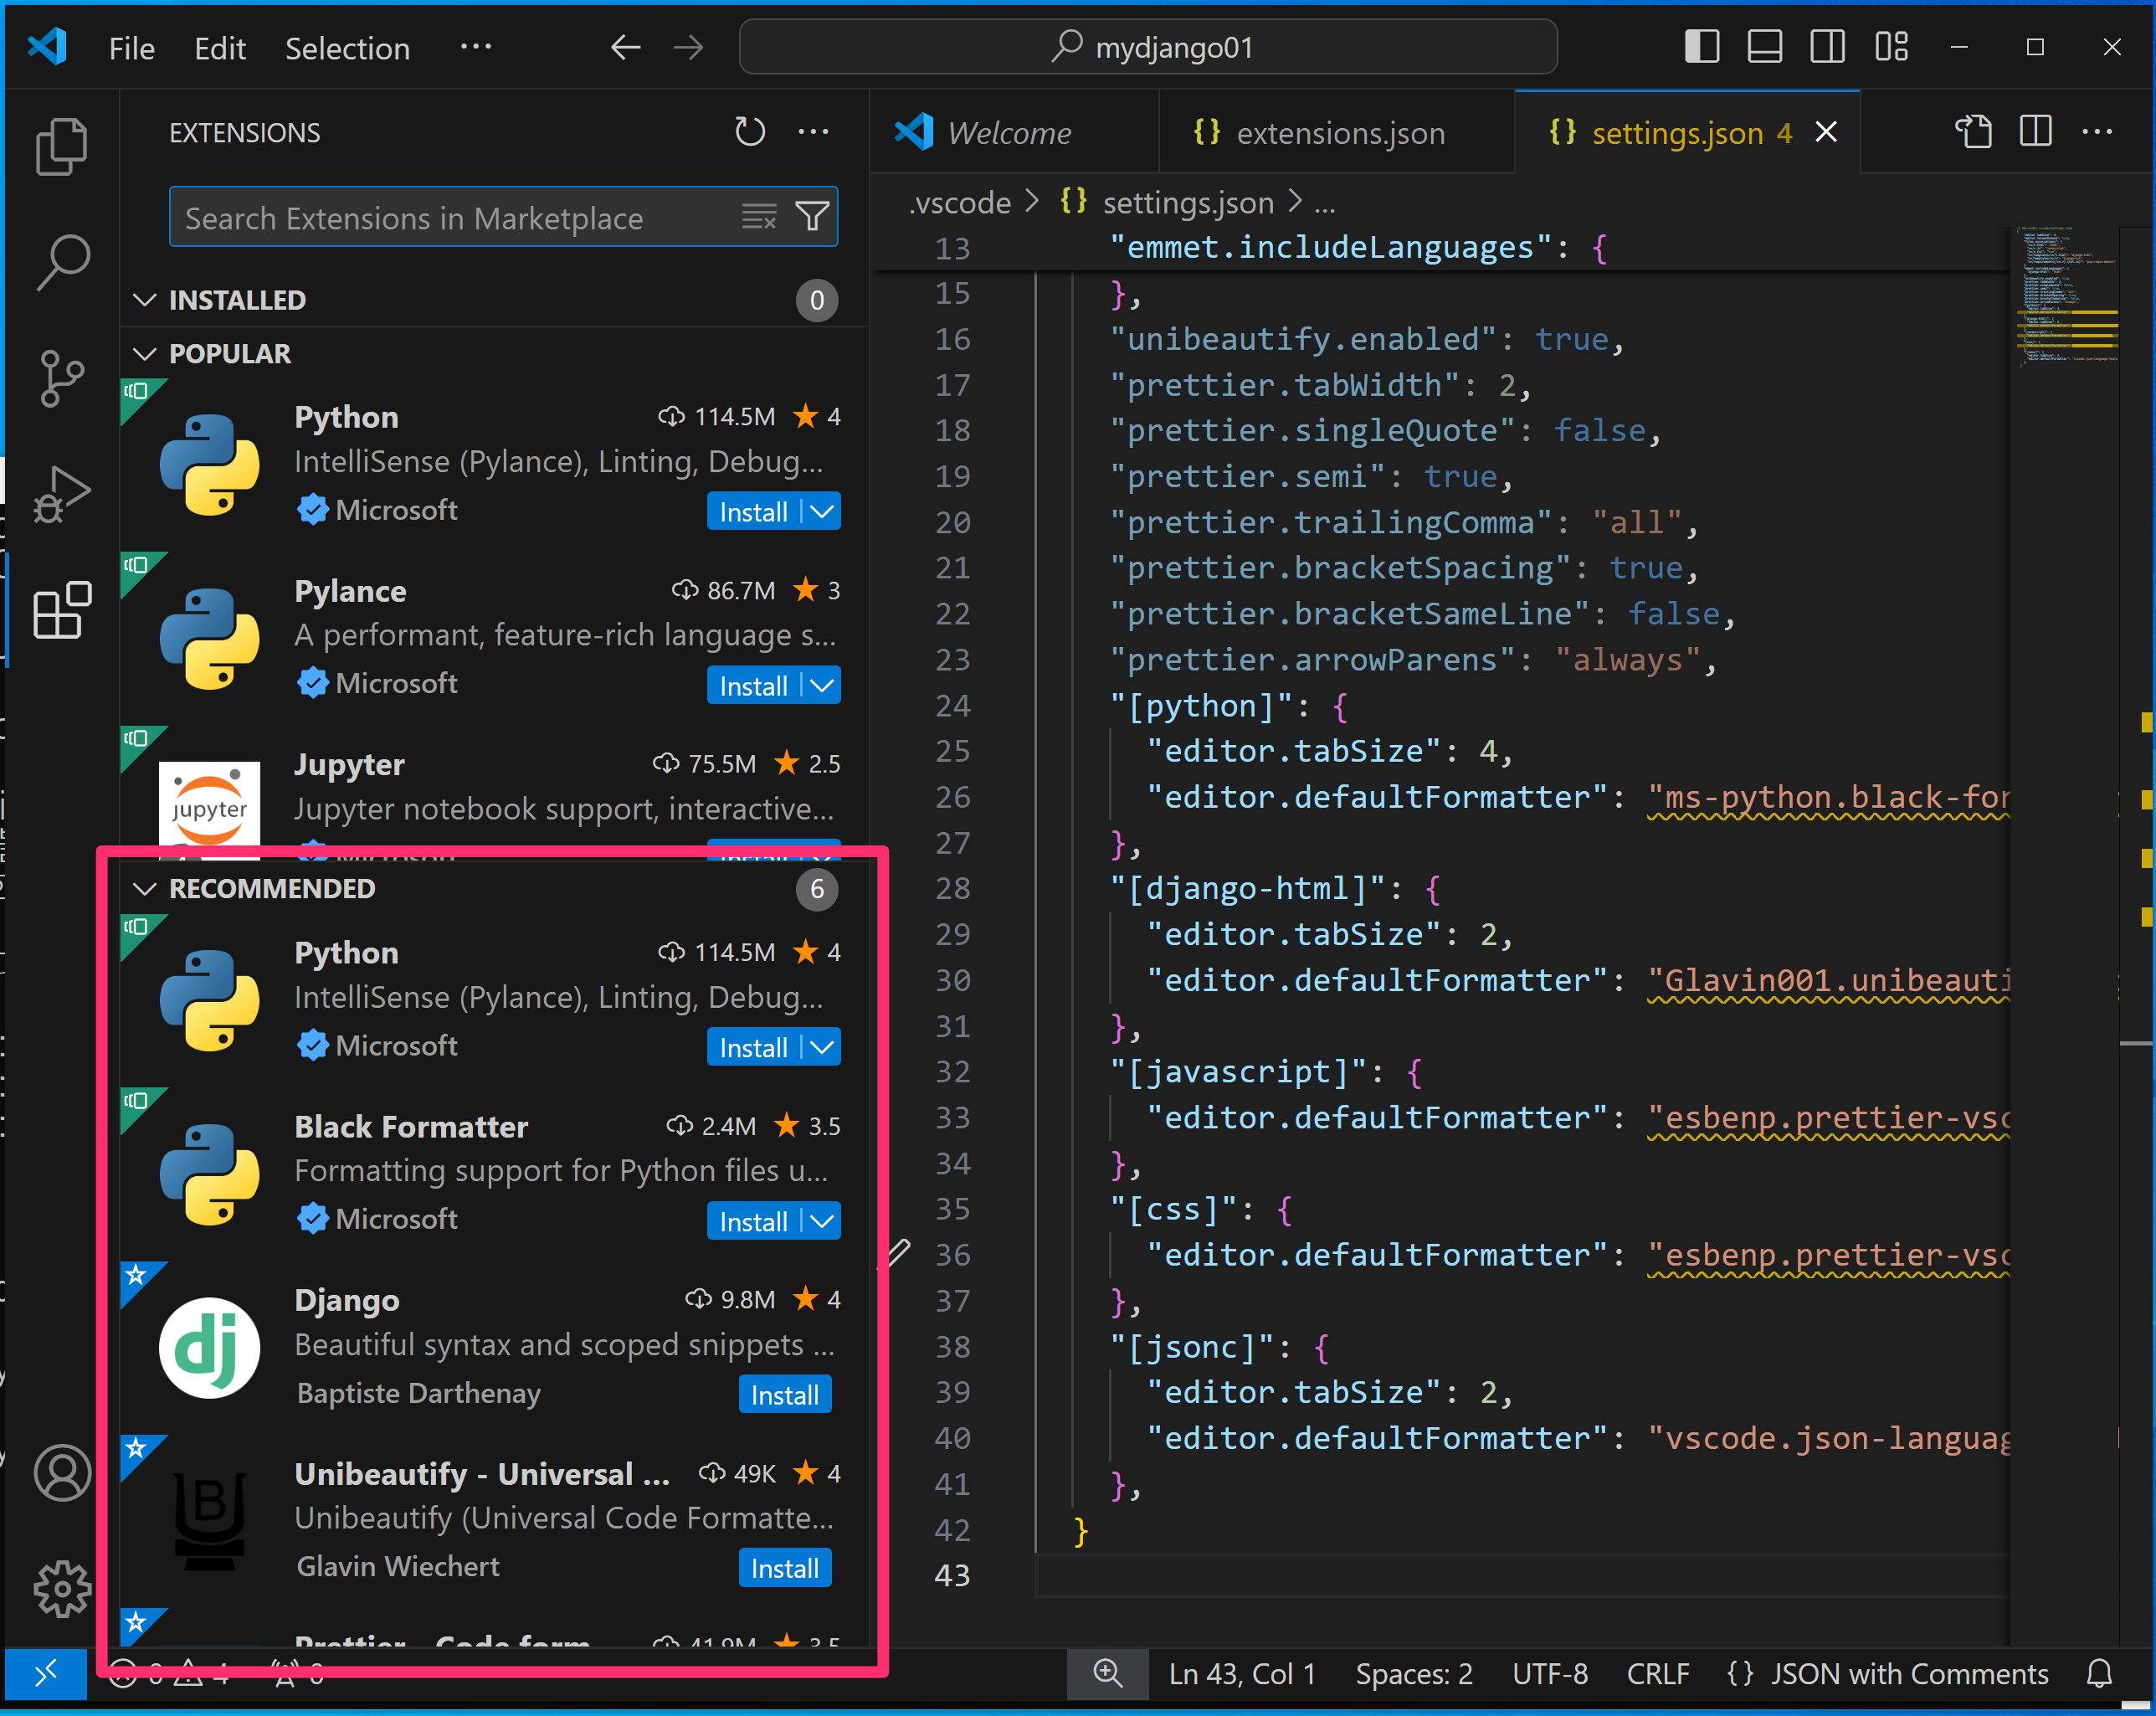Open the Run and Debug view
2156x1716 pixels.
click(x=62, y=494)
